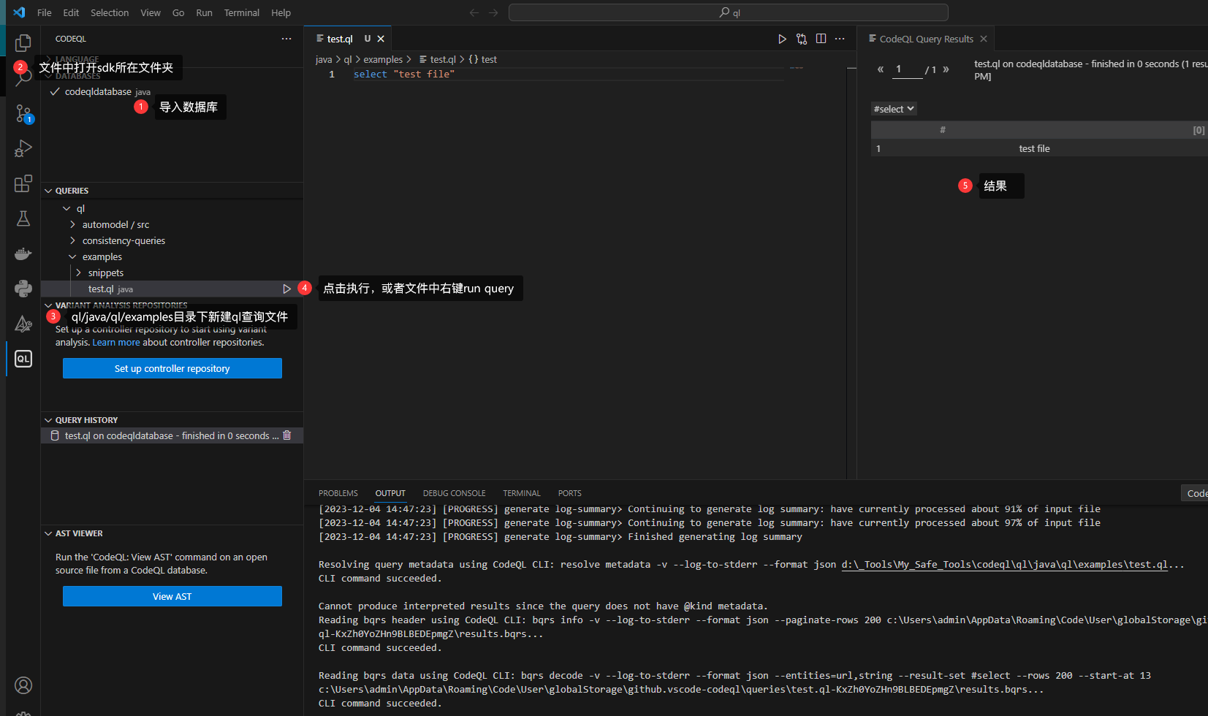Viewport: 1208px width, 716px height.
Task: Close the test.ql editor tab
Action: pos(381,39)
